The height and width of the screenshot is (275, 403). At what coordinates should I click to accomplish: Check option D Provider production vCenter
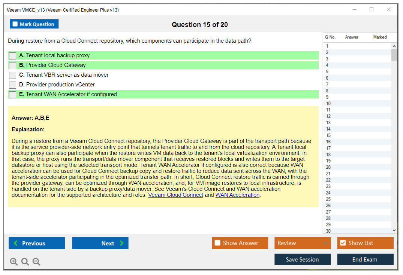[13, 85]
